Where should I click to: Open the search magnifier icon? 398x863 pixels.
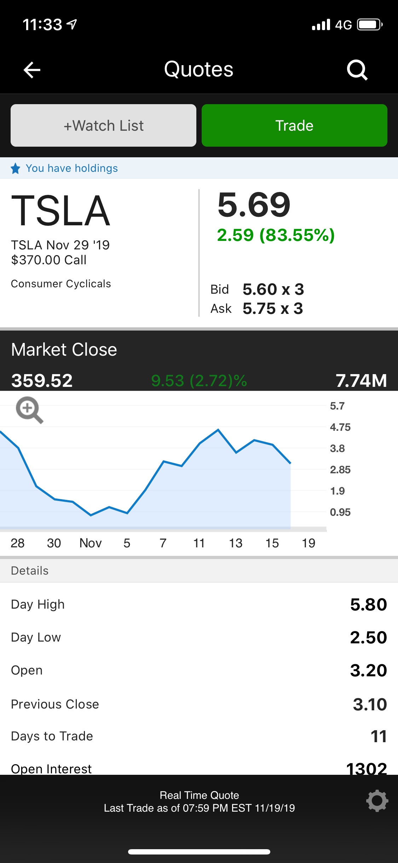357,70
